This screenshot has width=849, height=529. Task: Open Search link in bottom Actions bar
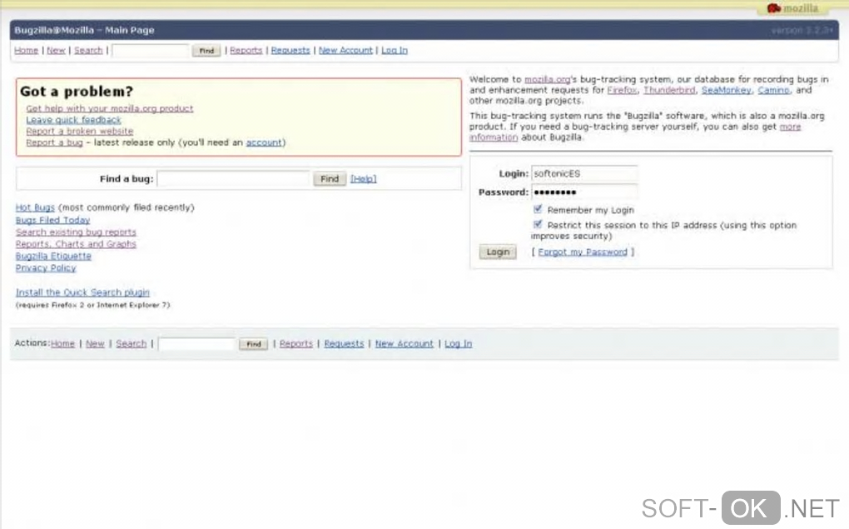tap(131, 343)
